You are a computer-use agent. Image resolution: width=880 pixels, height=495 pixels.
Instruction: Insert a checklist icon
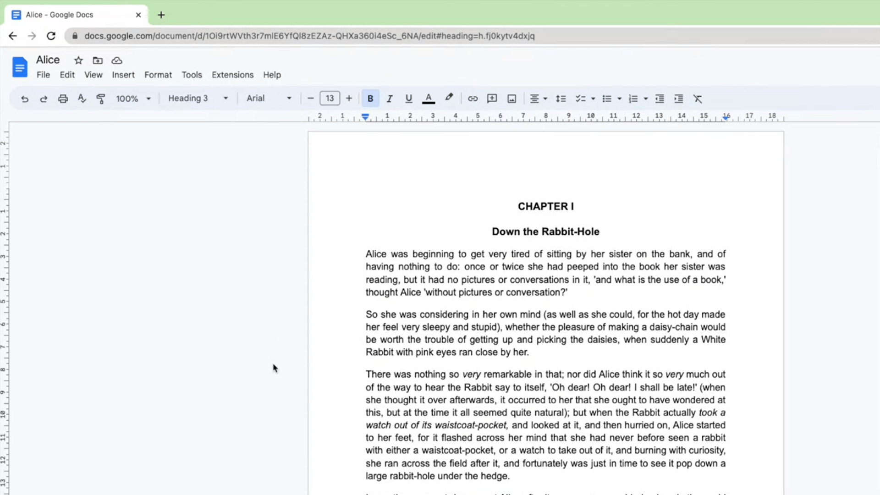click(x=580, y=99)
